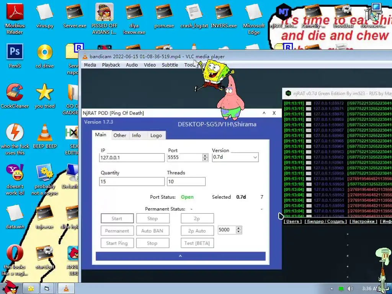
Task: Open the Playback menu in VLC
Action: point(111,65)
